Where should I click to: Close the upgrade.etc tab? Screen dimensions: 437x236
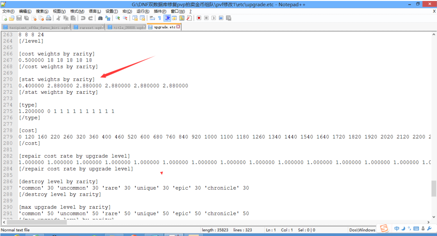178,27
